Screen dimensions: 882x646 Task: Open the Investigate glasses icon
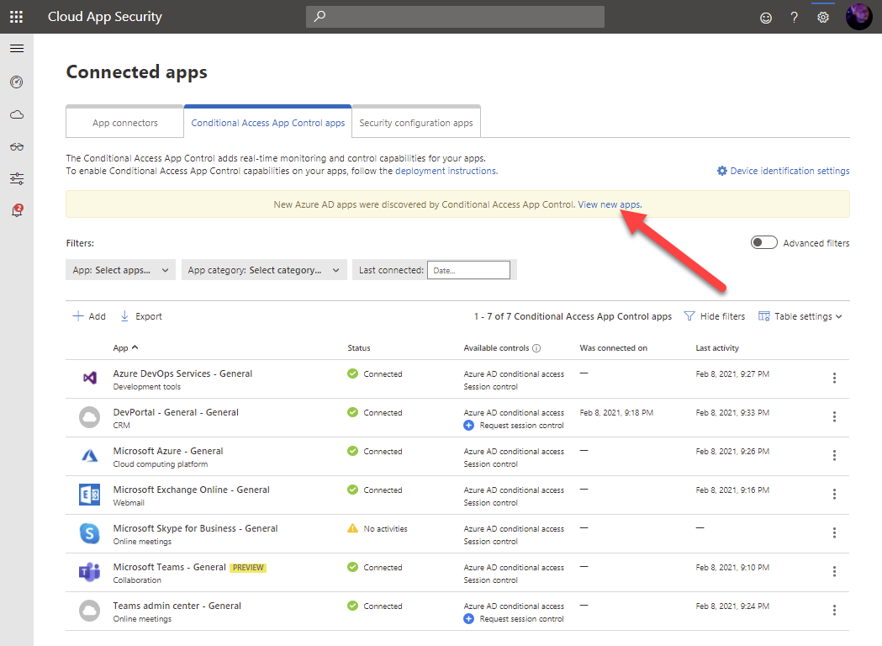point(17,146)
